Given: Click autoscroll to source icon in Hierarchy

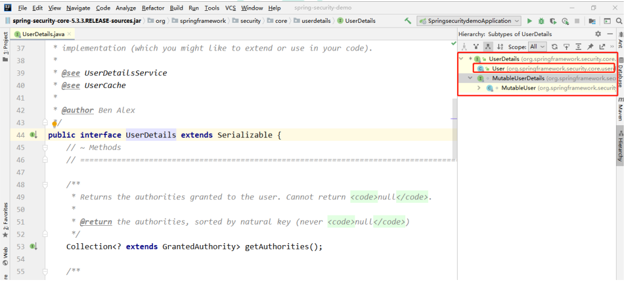Looking at the screenshot, I should [x=566, y=46].
